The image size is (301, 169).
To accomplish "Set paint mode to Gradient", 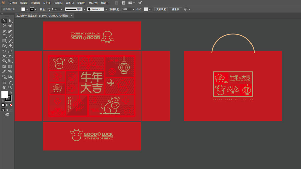I will pyautogui.click(x=7, y=105).
